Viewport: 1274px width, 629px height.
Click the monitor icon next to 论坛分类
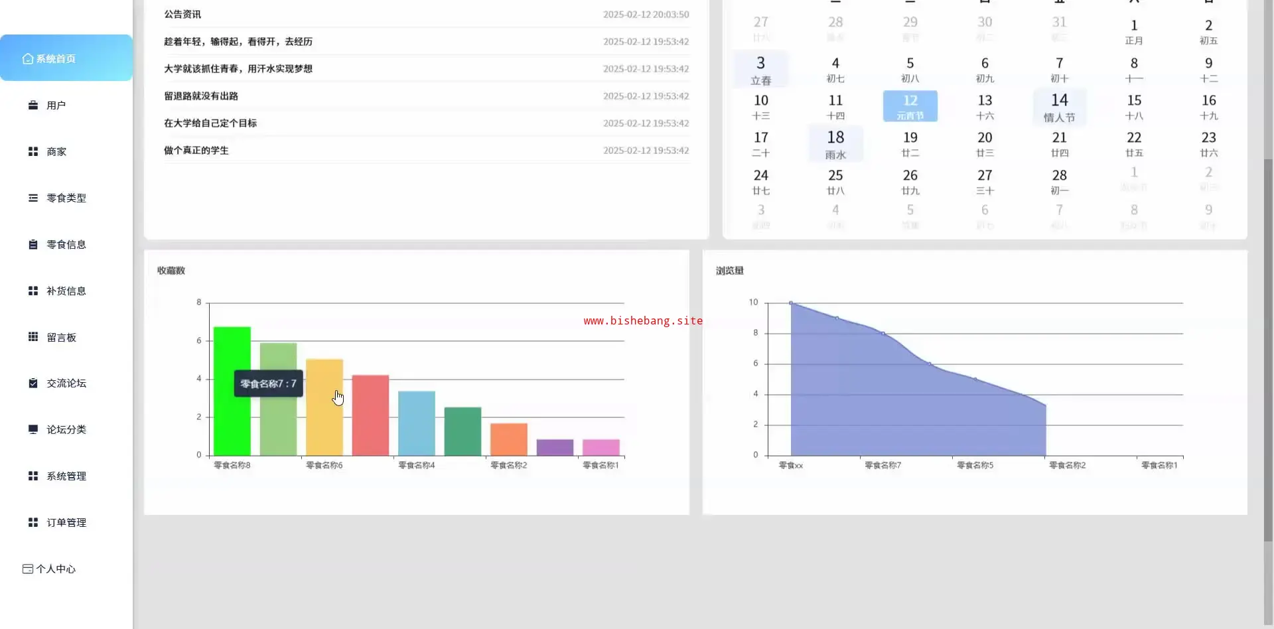click(x=33, y=429)
